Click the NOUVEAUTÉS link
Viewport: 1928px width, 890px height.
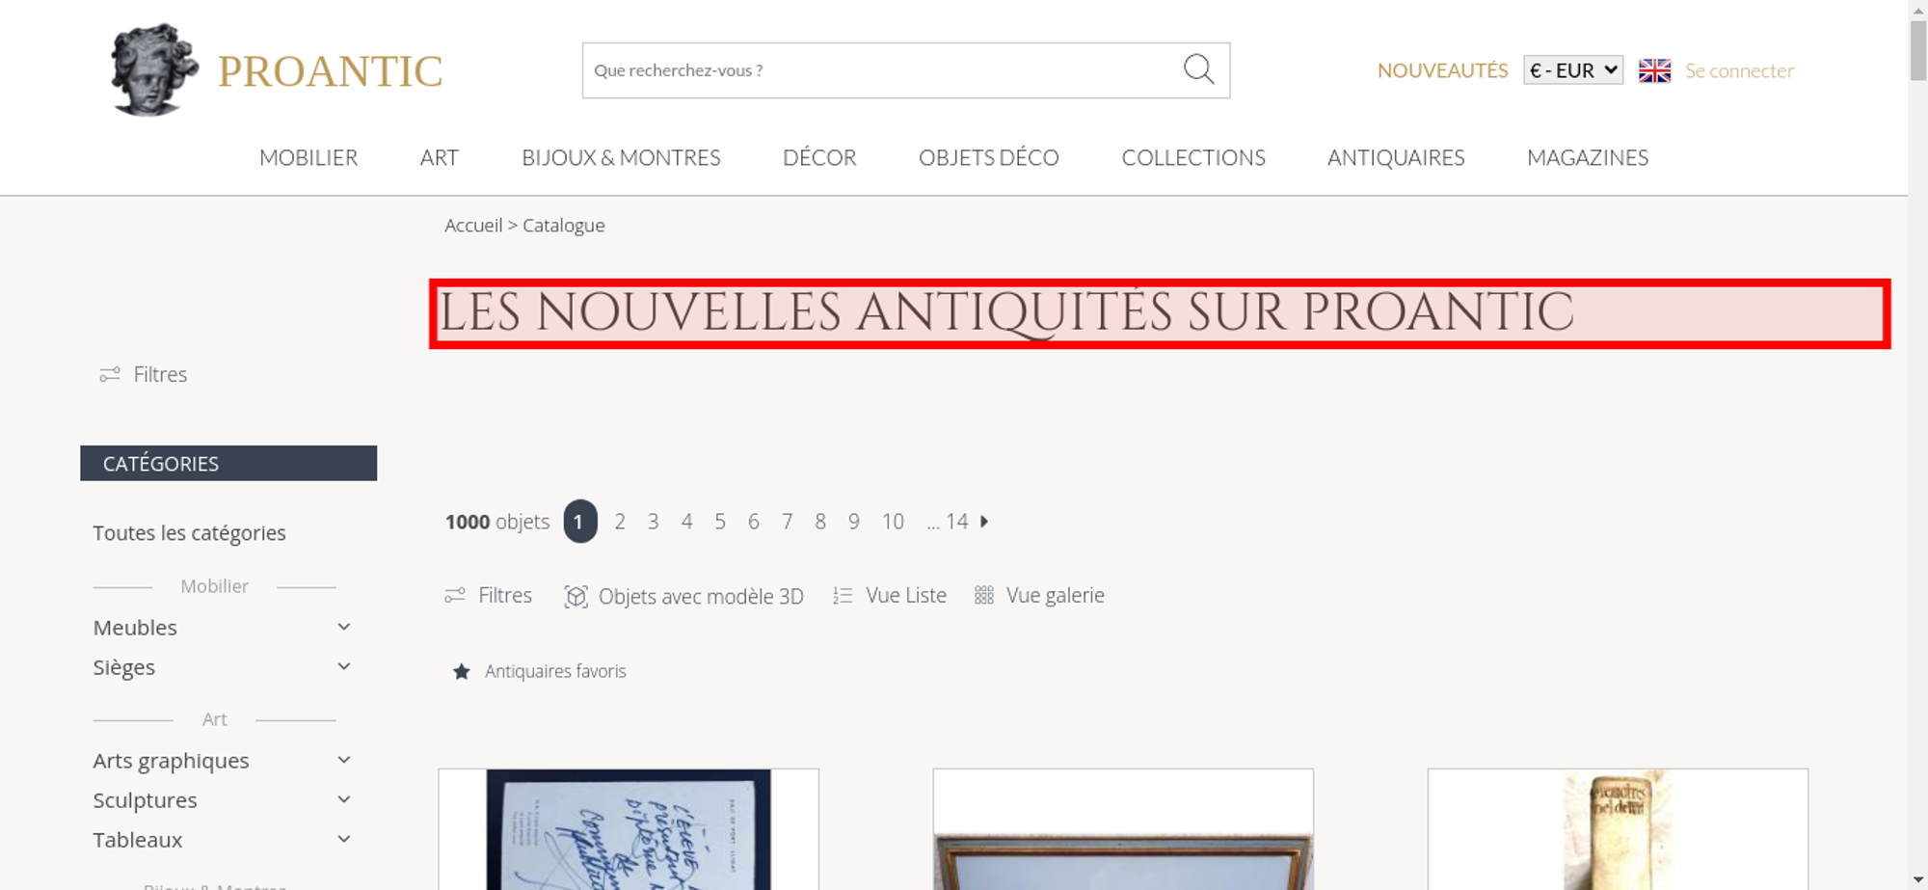tap(1442, 70)
